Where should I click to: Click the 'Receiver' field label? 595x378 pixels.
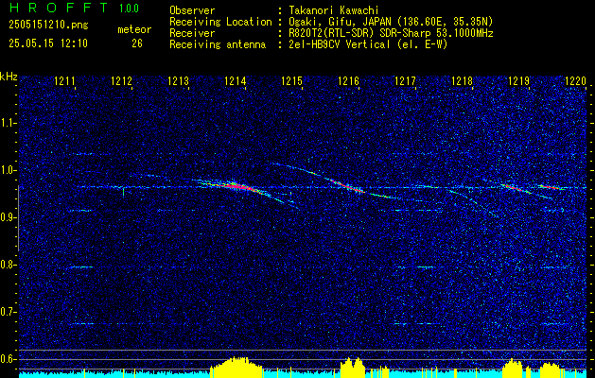click(192, 33)
